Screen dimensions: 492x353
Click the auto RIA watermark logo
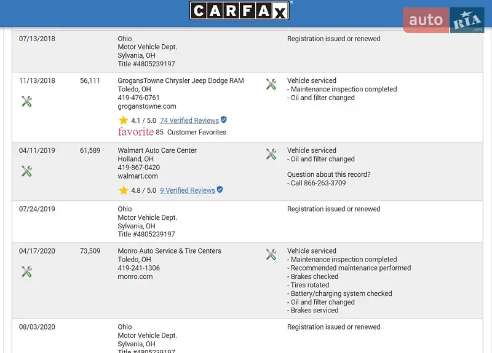pos(443,20)
